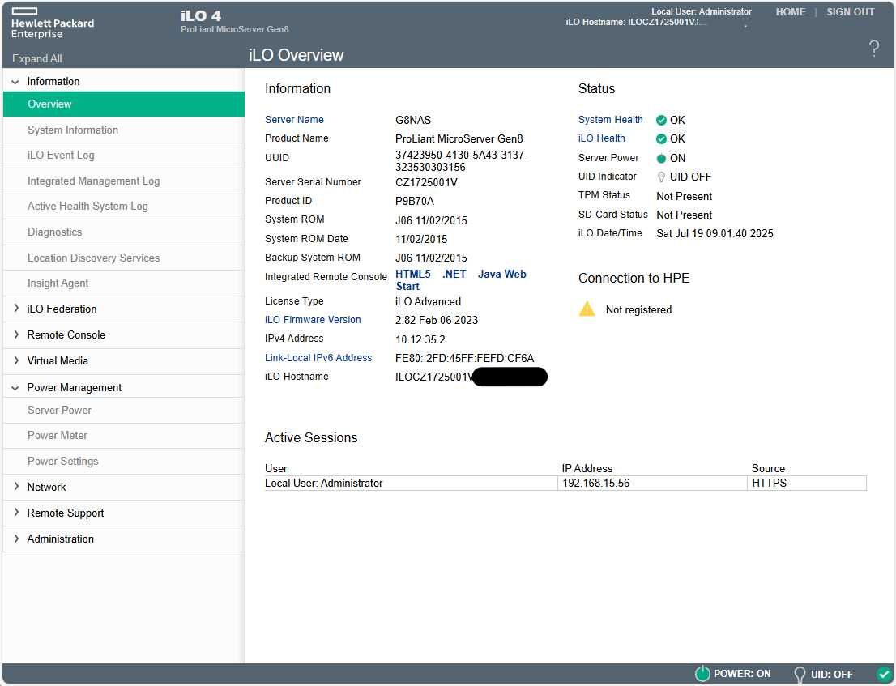Open Location Discovery Services
Screen dimensions: 896x686
point(123,258)
